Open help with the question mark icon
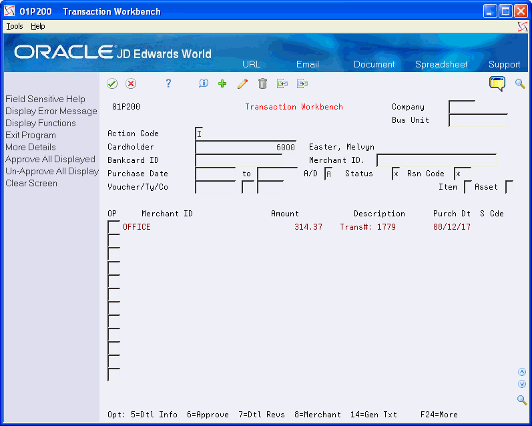This screenshot has height=426, width=532. pyautogui.click(x=168, y=83)
